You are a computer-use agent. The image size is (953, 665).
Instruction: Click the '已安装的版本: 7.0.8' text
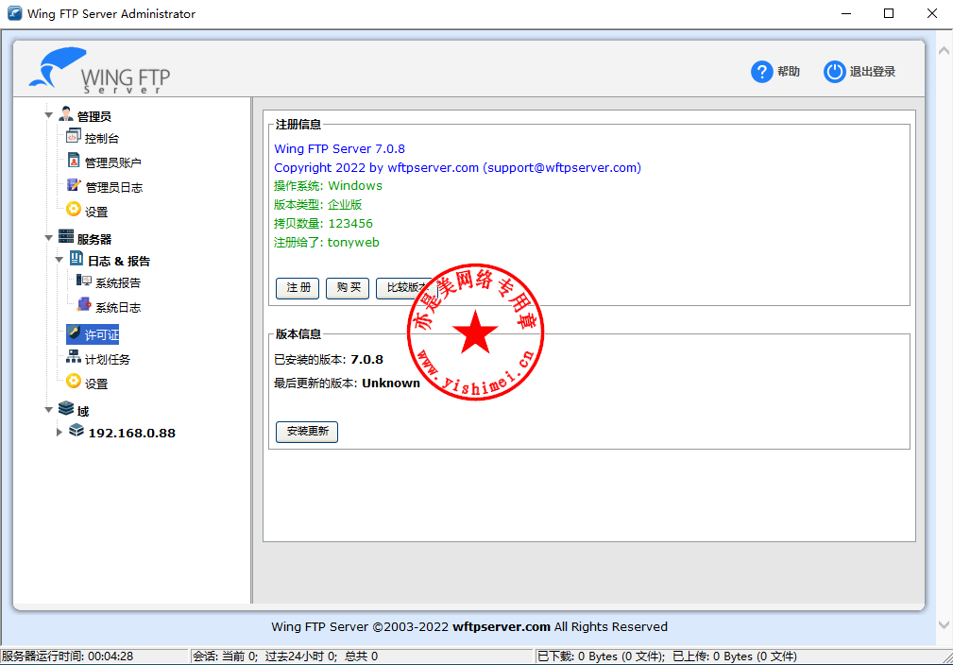pos(329,360)
